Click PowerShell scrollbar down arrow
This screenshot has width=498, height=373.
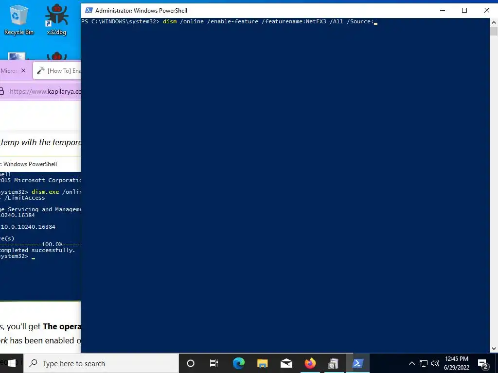[x=494, y=349]
